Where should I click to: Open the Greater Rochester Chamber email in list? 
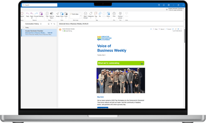(39, 33)
